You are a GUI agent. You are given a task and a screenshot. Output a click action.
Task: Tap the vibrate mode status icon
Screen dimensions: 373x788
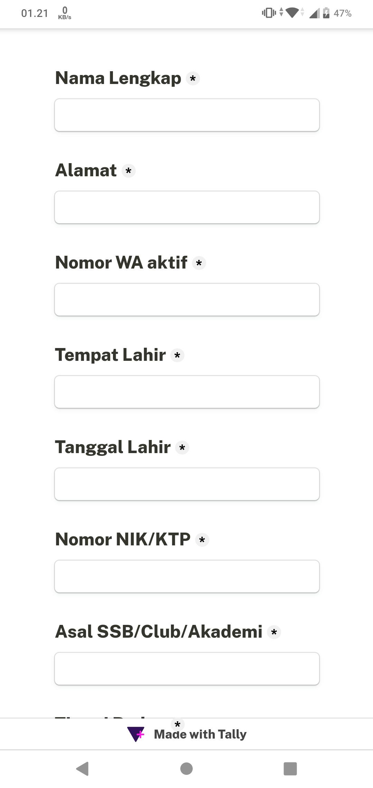[x=269, y=13]
